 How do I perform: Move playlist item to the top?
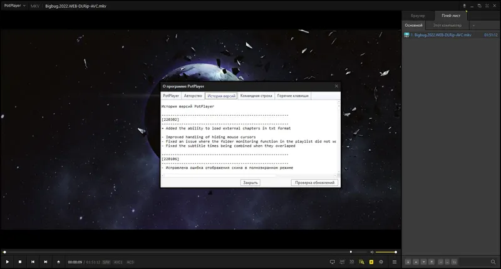pos(408,262)
